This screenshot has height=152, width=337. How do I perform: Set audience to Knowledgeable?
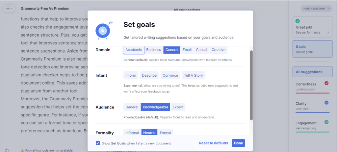[155, 107]
